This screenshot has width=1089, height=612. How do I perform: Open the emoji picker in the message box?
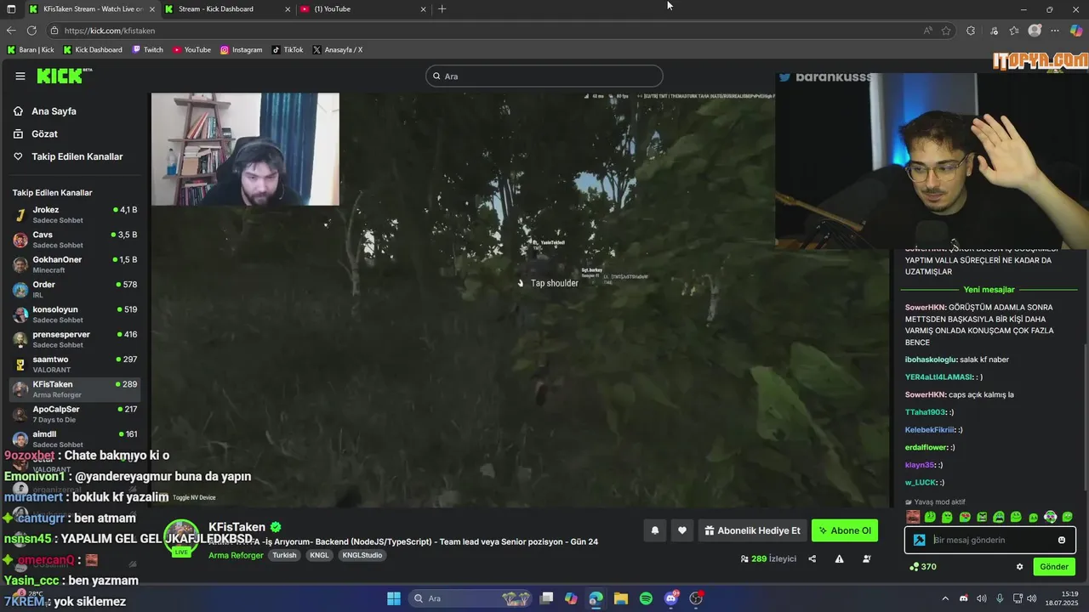(1062, 540)
